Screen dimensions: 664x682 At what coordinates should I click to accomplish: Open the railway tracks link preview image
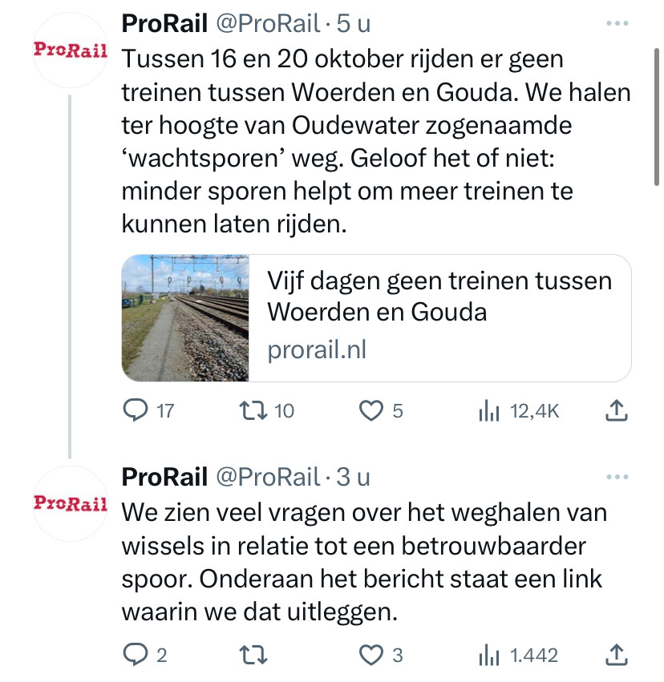tap(185, 318)
